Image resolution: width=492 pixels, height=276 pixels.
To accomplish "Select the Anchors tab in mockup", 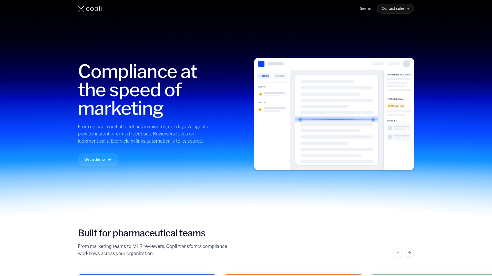I will 280,76.
